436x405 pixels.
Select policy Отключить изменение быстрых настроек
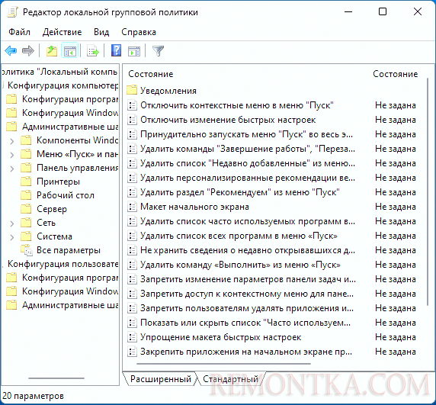pos(228,120)
